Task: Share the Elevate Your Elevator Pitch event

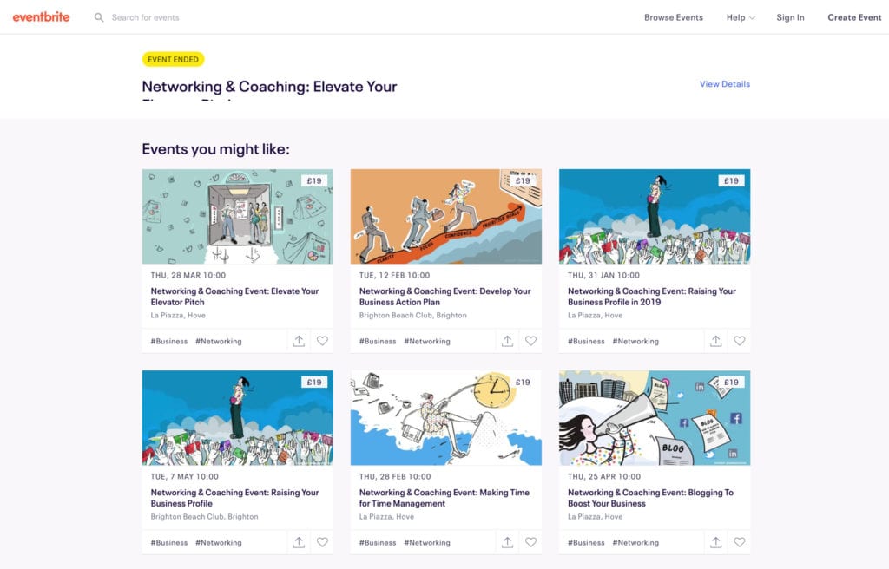Action: coord(299,341)
